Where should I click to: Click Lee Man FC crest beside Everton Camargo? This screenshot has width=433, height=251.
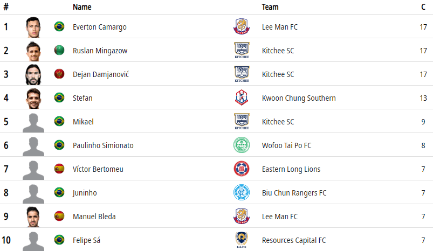(x=242, y=26)
